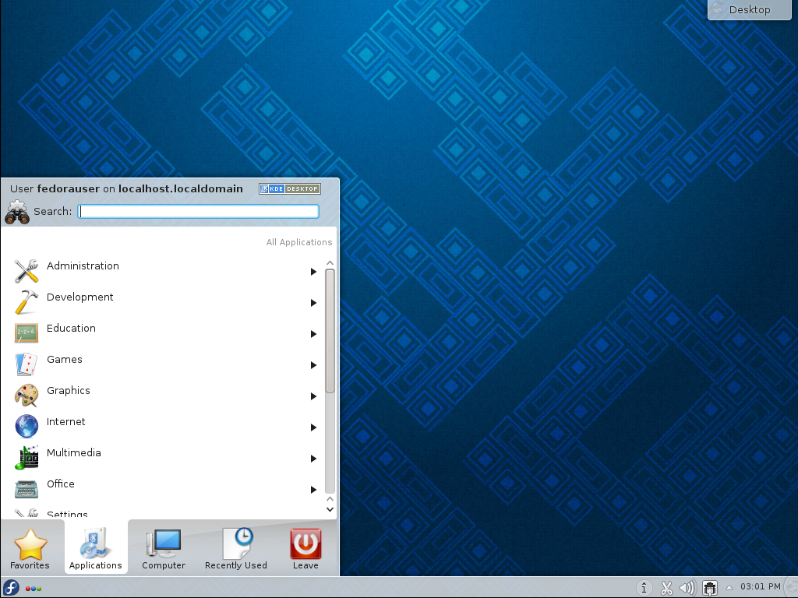Screen dimensions: 798x598
Task: Click the KDE Desktop badge
Action: [x=290, y=188]
